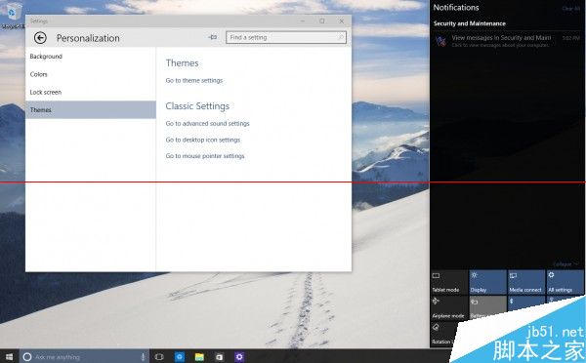Switch to Settings app on the taskbar
This screenshot has width=586, height=363.
[x=239, y=357]
